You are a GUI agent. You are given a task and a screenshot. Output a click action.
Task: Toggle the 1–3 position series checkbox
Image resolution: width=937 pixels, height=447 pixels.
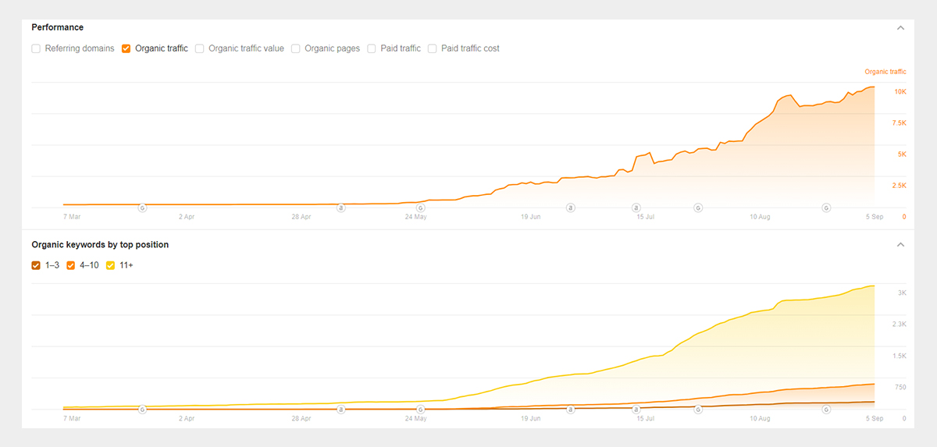point(36,265)
